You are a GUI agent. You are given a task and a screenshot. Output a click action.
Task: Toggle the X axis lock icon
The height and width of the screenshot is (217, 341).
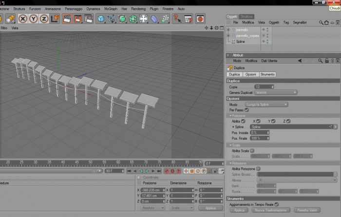coord(23,18)
